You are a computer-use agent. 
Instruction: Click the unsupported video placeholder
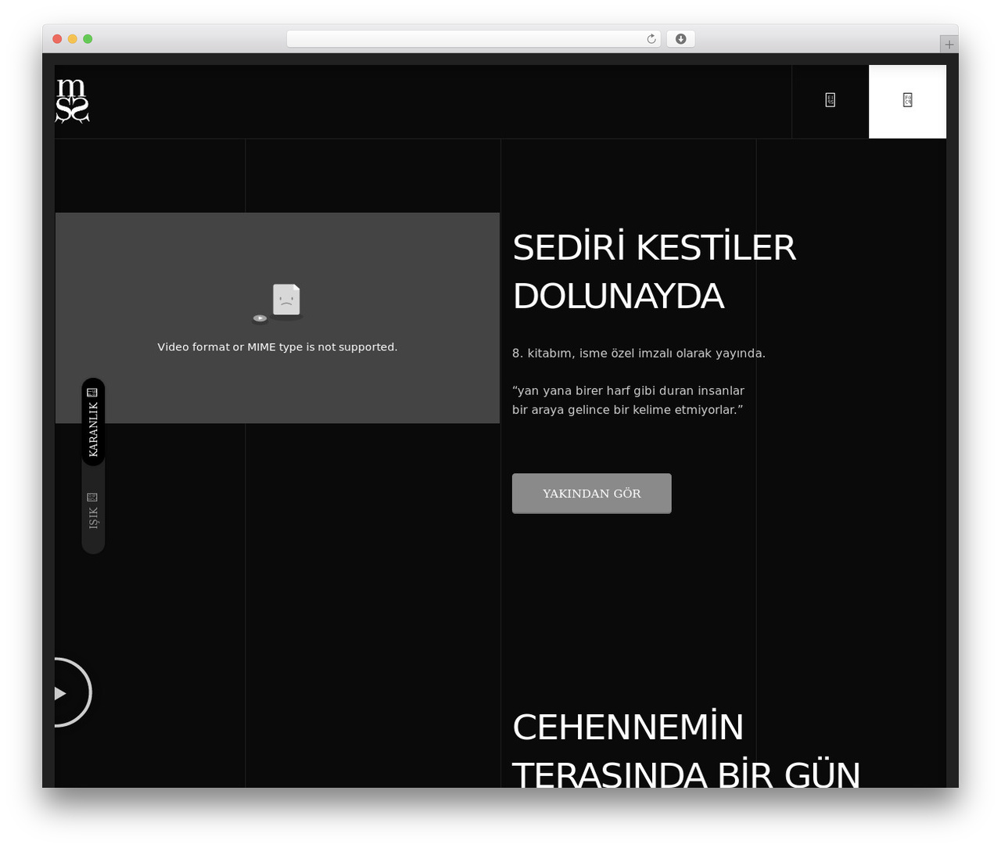[x=278, y=318]
